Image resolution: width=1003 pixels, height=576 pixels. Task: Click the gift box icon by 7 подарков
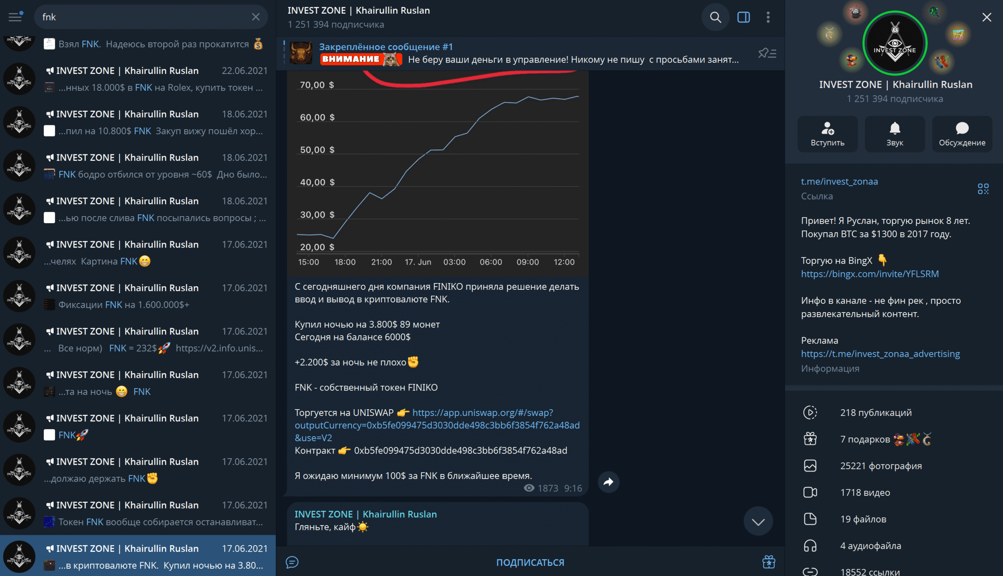pyautogui.click(x=810, y=439)
